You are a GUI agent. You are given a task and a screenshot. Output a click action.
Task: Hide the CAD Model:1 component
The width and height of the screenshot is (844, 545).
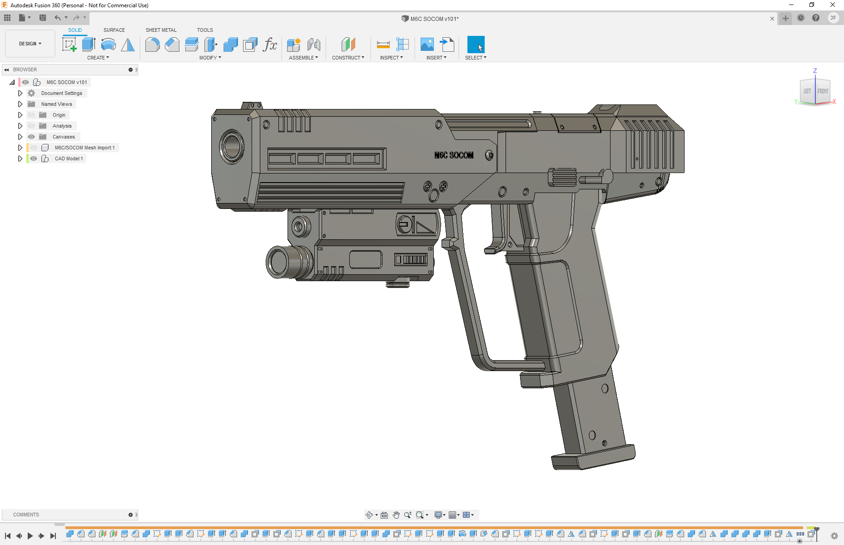[x=34, y=159]
